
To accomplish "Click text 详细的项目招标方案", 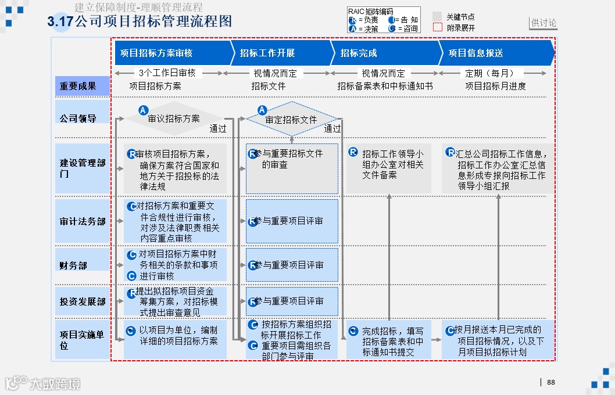I will (179, 342).
